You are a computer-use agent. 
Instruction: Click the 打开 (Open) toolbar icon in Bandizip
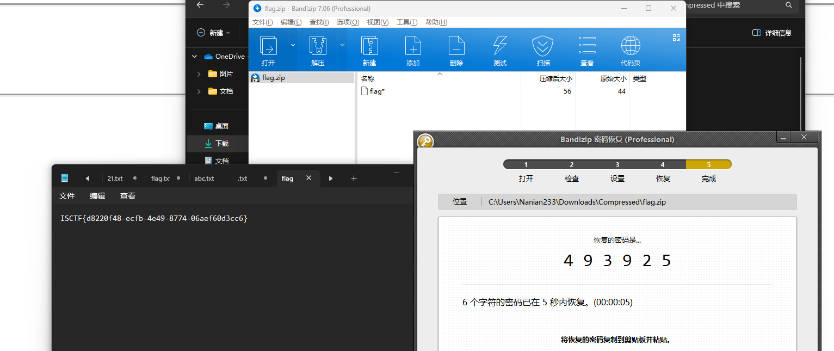coord(268,46)
